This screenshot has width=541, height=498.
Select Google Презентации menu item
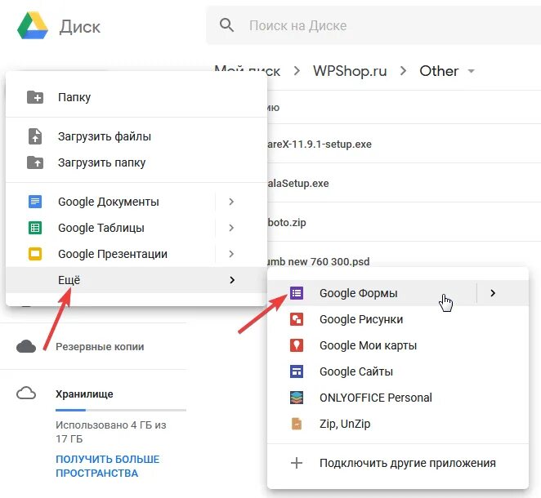click(x=110, y=254)
